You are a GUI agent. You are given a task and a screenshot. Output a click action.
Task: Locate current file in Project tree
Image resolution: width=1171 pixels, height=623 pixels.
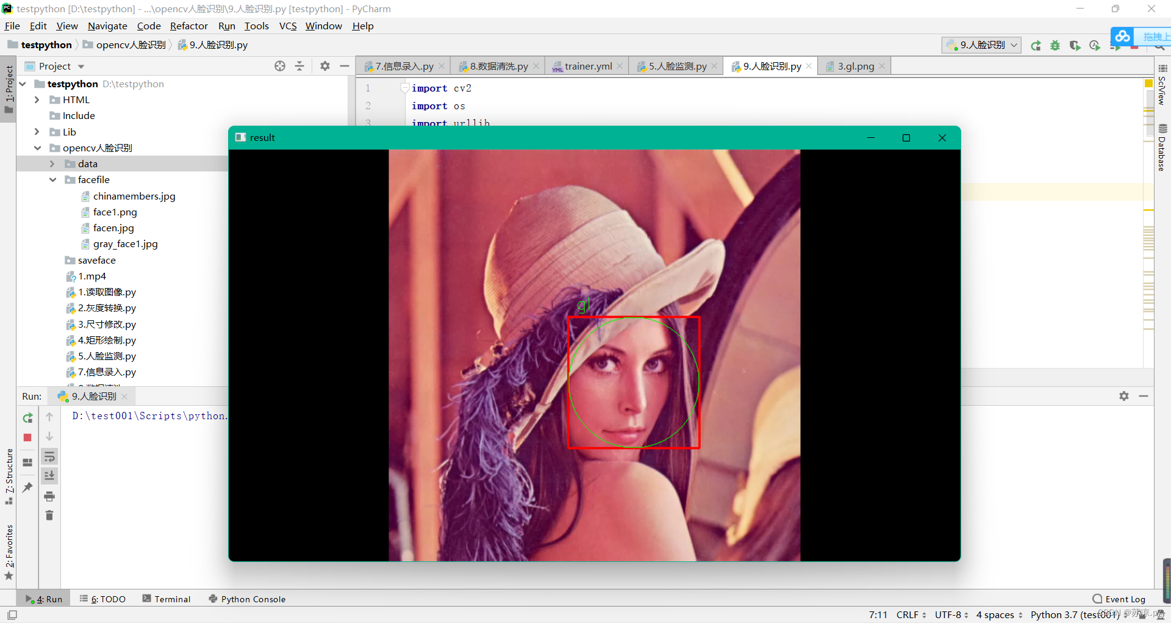point(280,66)
